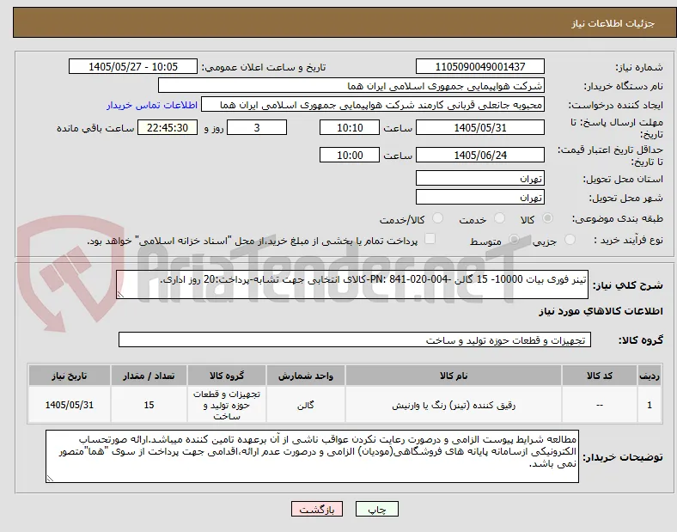Click the page header جزئیات اطلاعات نیاز

tap(613, 23)
